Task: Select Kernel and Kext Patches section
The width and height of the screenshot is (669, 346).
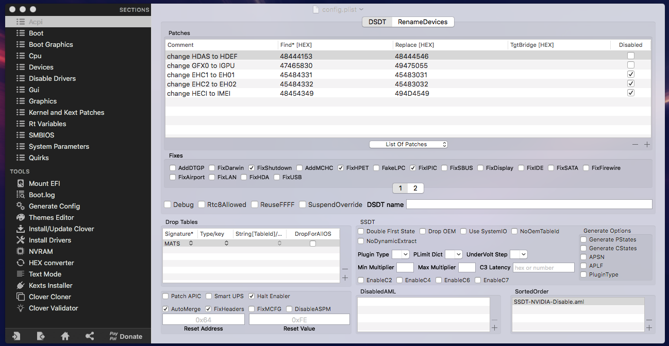Action: [x=66, y=112]
